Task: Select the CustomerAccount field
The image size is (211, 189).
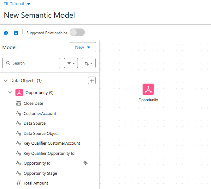Action: pos(40,114)
